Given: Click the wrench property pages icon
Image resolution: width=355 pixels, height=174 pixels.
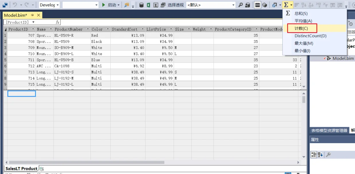Looking at the screenshot, I should [328, 155].
